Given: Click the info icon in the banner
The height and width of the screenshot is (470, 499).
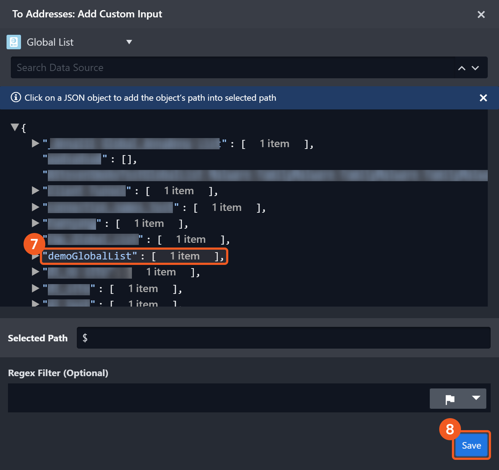Looking at the screenshot, I should [16, 97].
